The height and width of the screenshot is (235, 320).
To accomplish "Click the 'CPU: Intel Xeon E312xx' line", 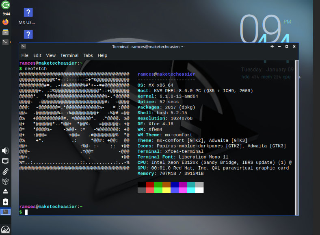I will coord(214,163).
